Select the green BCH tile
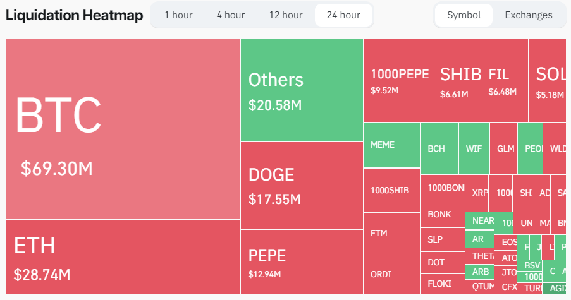Viewport: 571px width, 300px height. [x=439, y=148]
